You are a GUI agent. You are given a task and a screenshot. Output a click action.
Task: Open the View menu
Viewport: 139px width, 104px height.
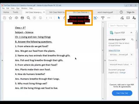click(12, 8)
